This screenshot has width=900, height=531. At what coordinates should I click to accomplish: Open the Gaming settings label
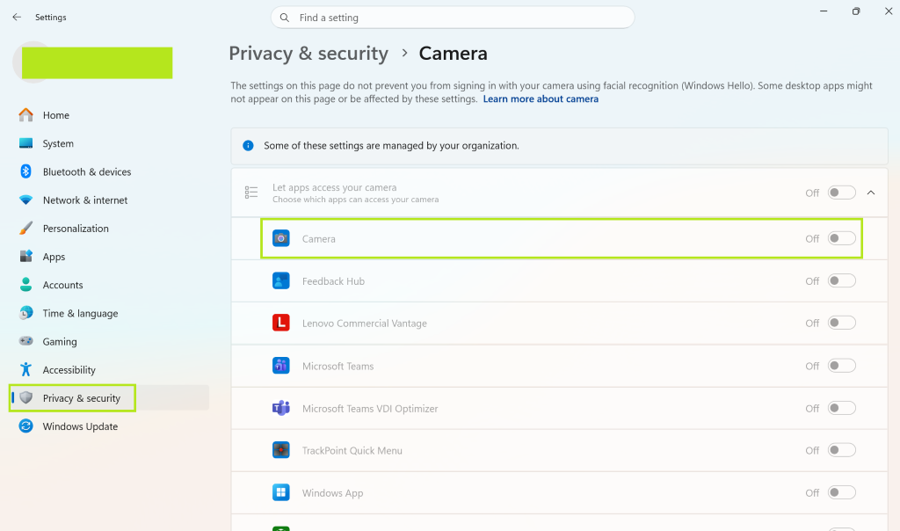pos(59,342)
